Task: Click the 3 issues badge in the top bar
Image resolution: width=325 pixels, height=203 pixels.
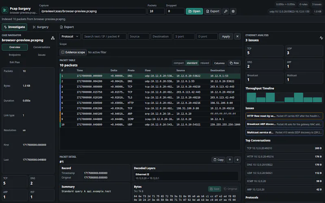Action: point(316,4)
